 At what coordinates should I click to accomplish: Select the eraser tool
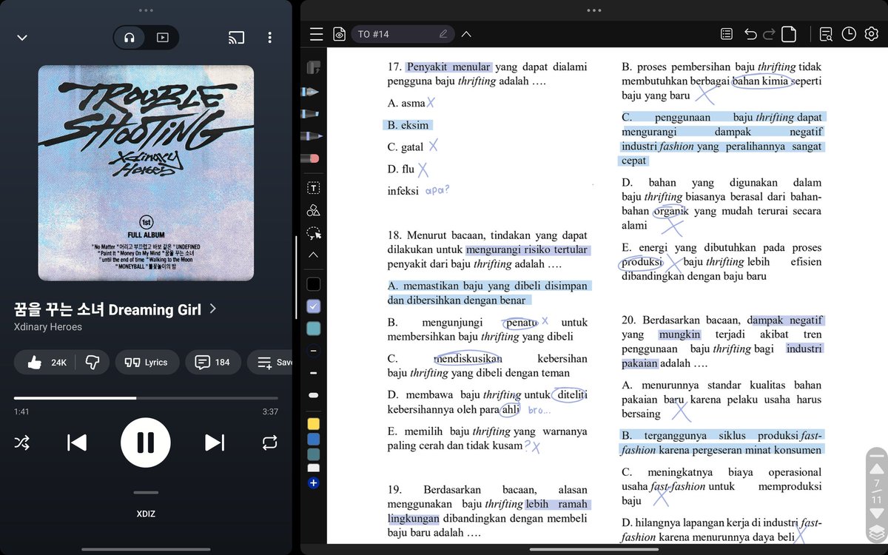click(310, 158)
